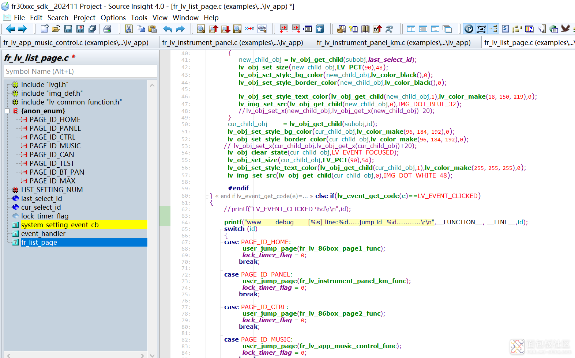This screenshot has width=575, height=358.
Task: Click the Save All stacked disks icon
Action: 92,29
